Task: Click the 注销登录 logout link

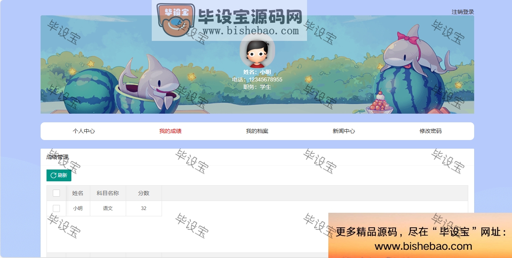Action: [463, 12]
